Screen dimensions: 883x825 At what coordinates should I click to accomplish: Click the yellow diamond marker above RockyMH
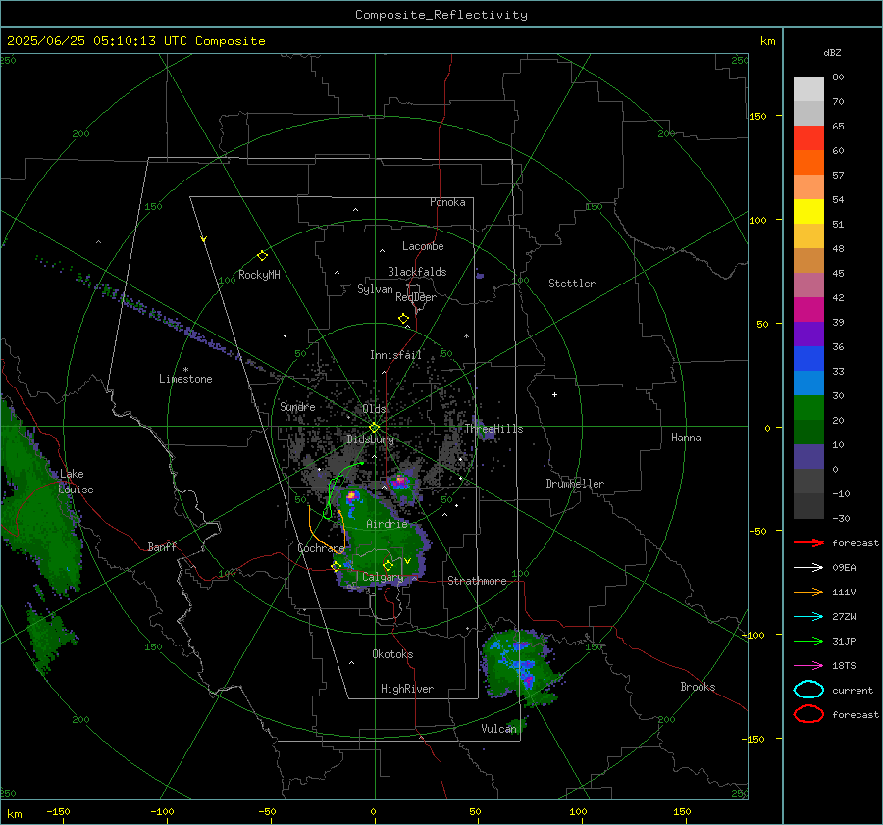262,256
